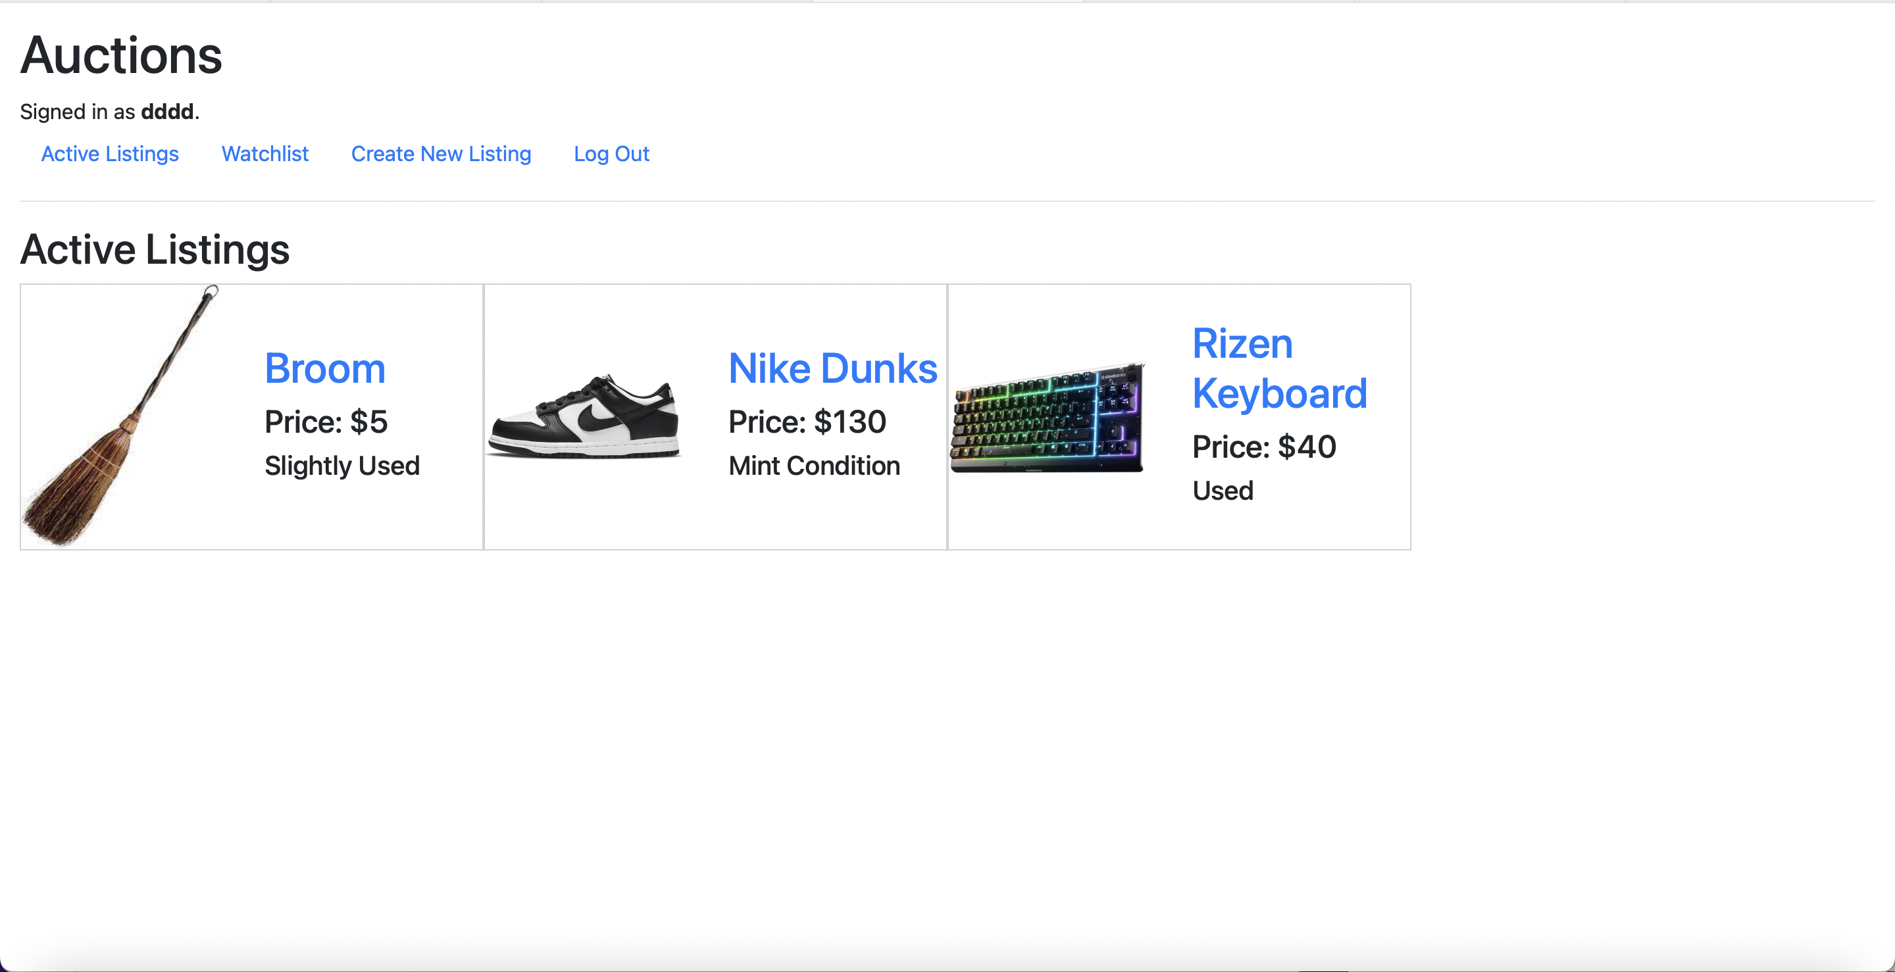This screenshot has height=972, width=1895.
Task: Click the Price: $130 text
Action: click(x=807, y=422)
